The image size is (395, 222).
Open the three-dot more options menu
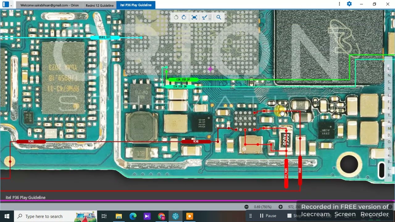pyautogui.click(x=339, y=4)
